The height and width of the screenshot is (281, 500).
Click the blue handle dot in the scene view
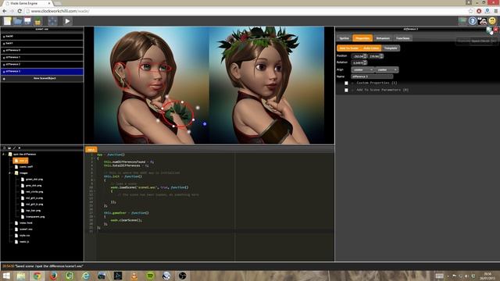coord(205,123)
